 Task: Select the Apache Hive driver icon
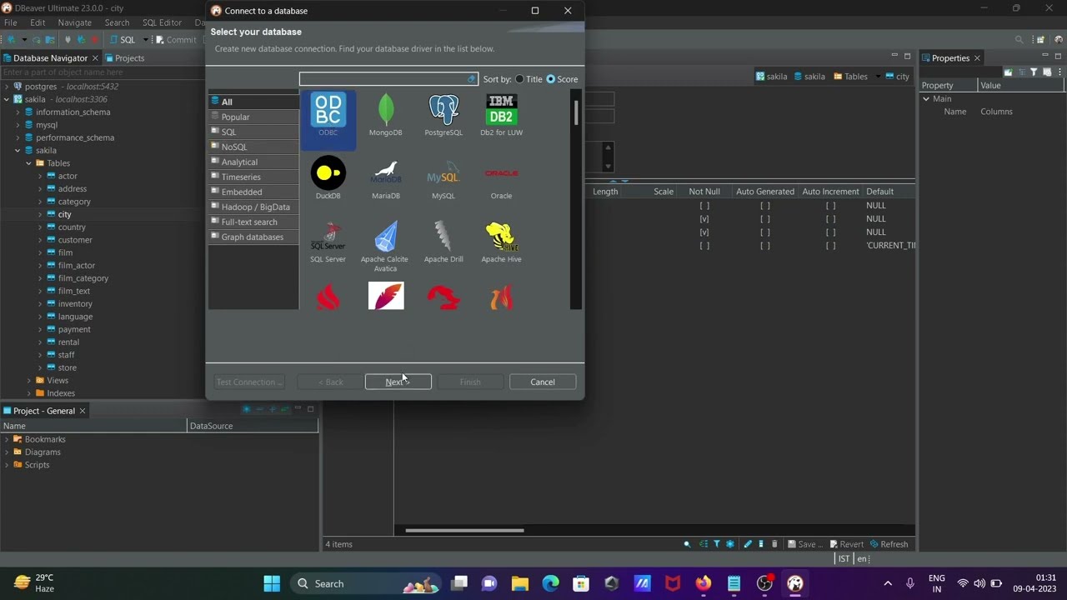(501, 237)
